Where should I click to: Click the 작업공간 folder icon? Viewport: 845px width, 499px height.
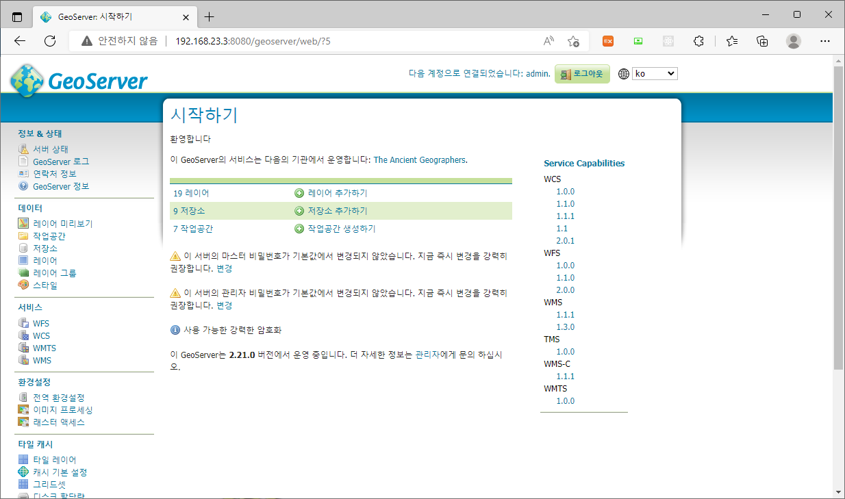click(23, 236)
